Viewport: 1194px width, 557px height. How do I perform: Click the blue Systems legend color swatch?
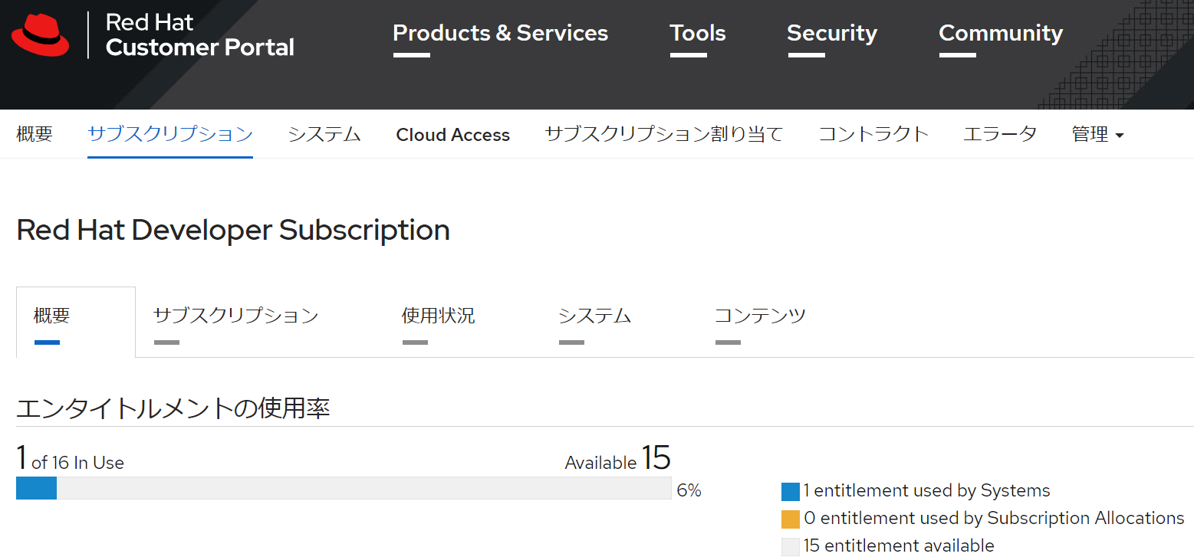pyautogui.click(x=791, y=491)
